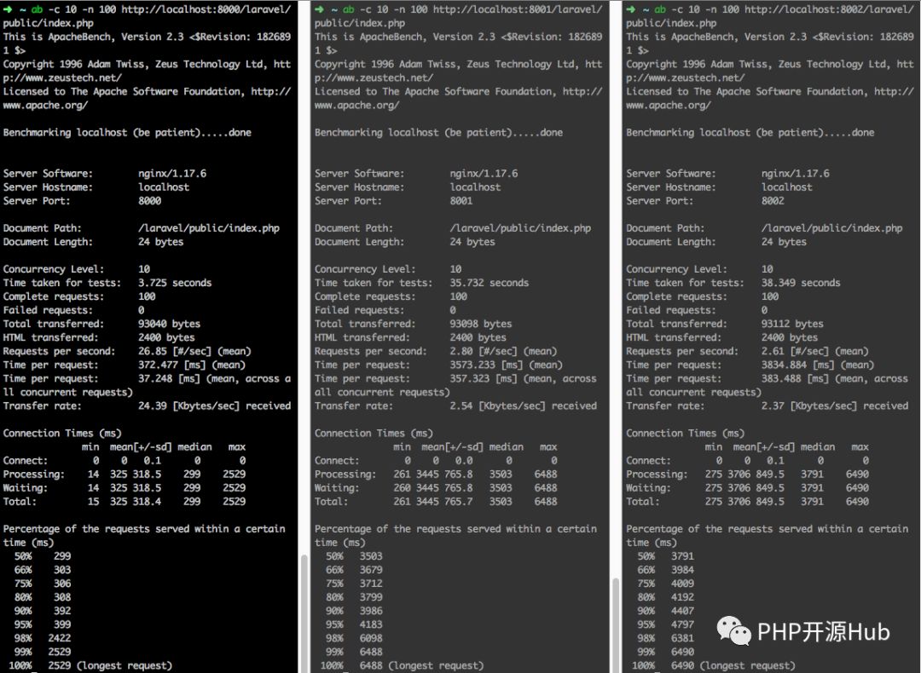
Task: Click the 75% percentile value "3712"
Action: [x=371, y=584]
